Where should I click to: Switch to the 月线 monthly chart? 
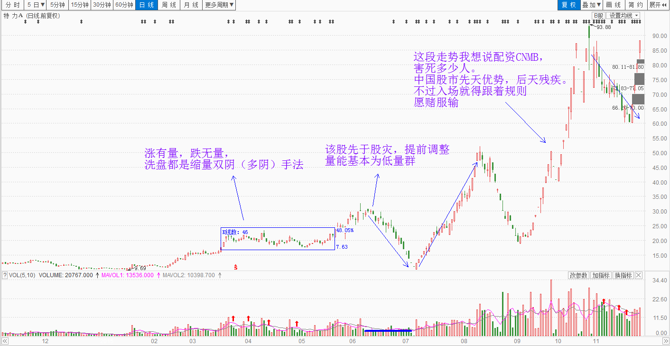(x=192, y=5)
